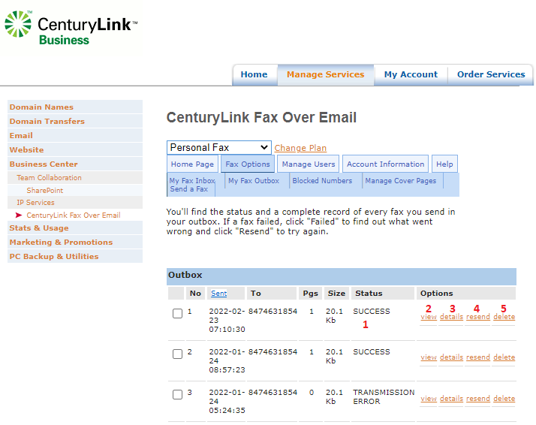This screenshot has width=536, height=425.
Task: Click the Manage Users button
Action: [309, 164]
